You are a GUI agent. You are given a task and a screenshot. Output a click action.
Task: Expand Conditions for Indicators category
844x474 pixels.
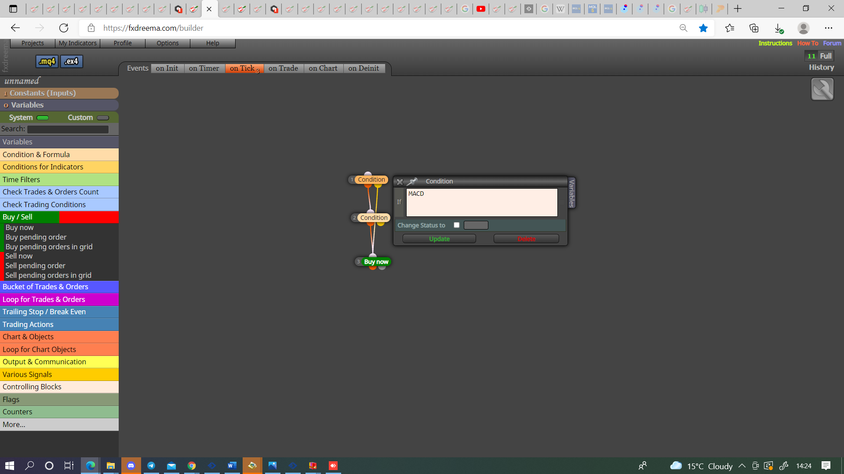click(59, 167)
